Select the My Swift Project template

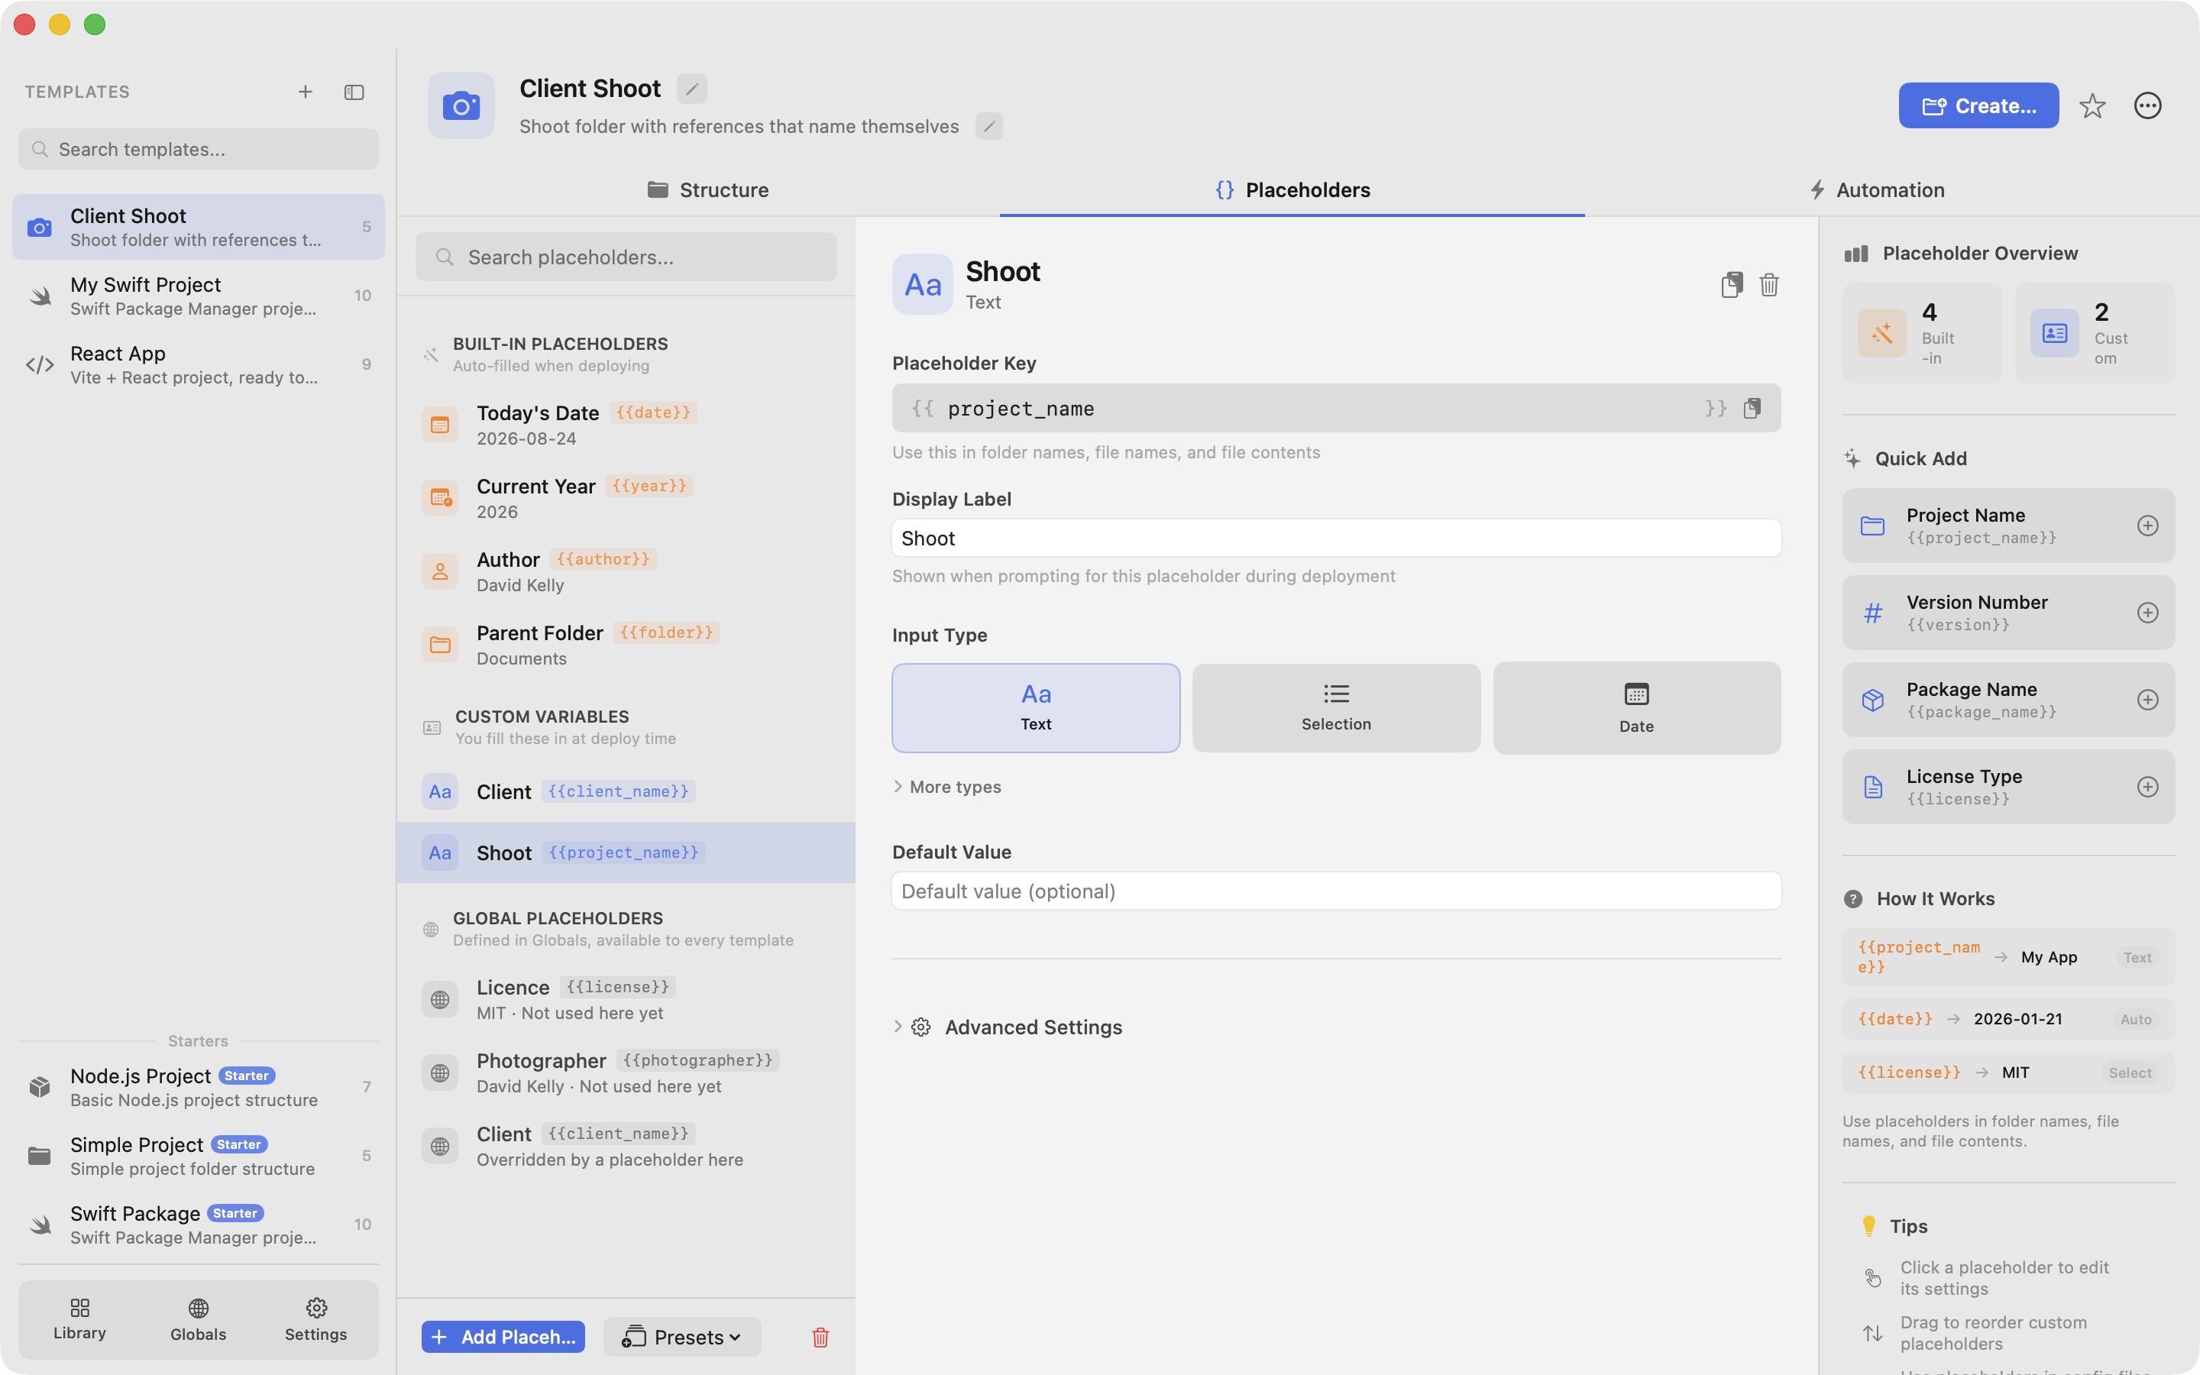(198, 296)
